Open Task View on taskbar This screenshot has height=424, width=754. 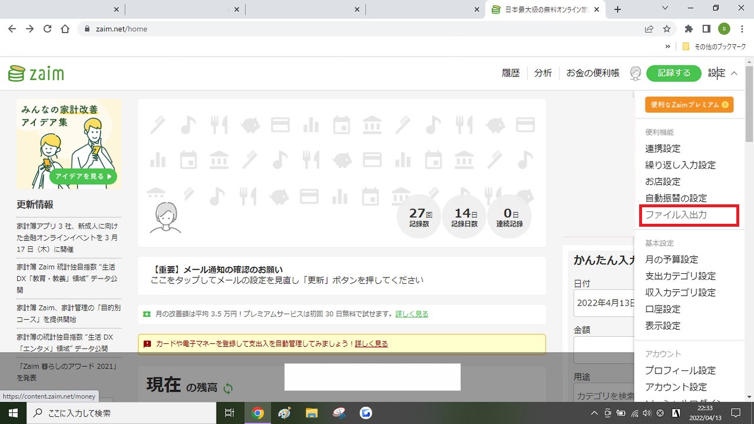point(230,413)
